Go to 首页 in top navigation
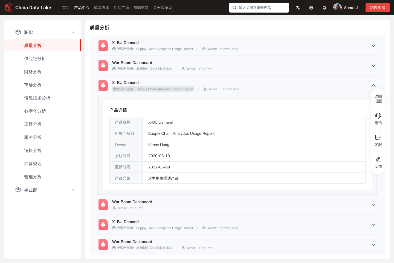 66,8
